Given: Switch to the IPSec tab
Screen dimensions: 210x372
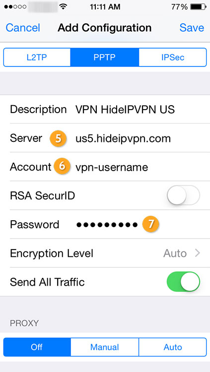Looking at the screenshot, I should [x=172, y=58].
